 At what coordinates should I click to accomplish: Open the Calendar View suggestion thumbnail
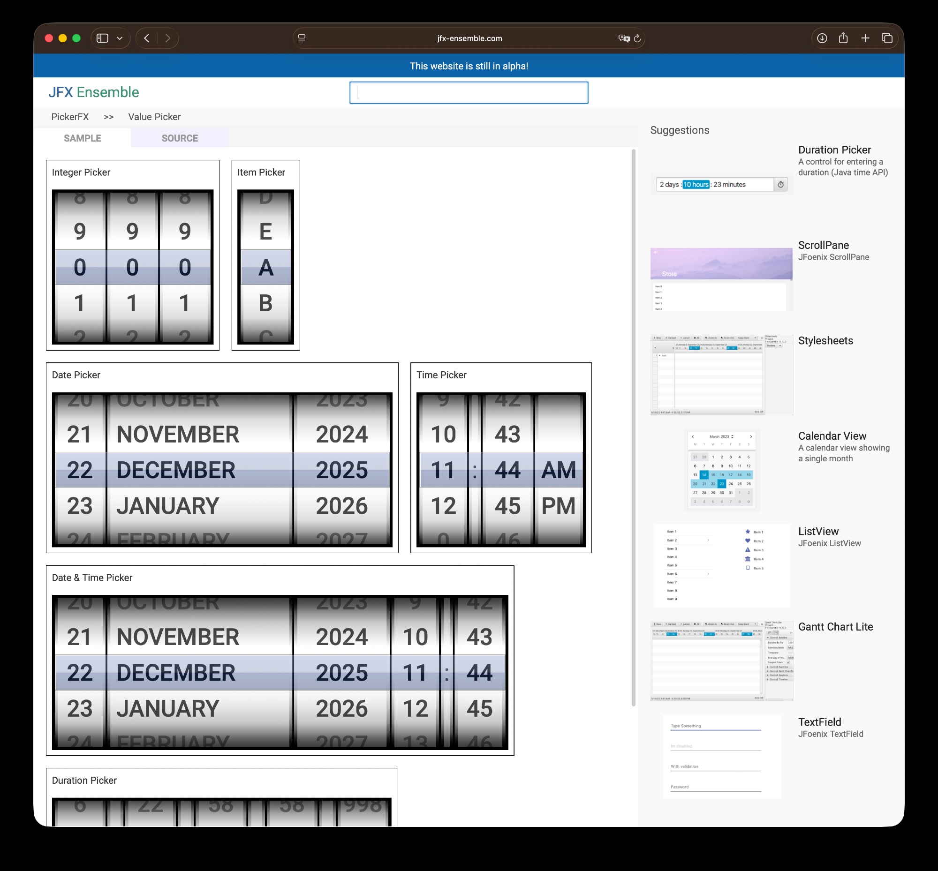pos(721,469)
